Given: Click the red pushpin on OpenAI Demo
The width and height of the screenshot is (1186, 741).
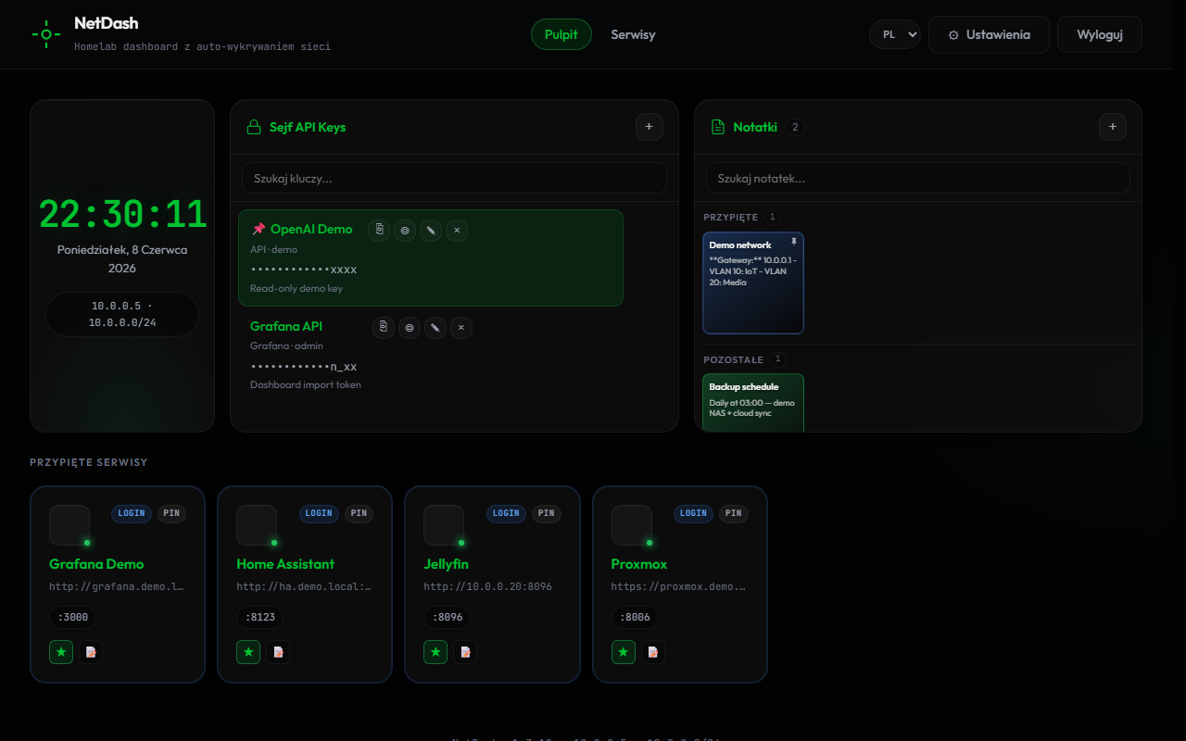Looking at the screenshot, I should click(x=258, y=229).
